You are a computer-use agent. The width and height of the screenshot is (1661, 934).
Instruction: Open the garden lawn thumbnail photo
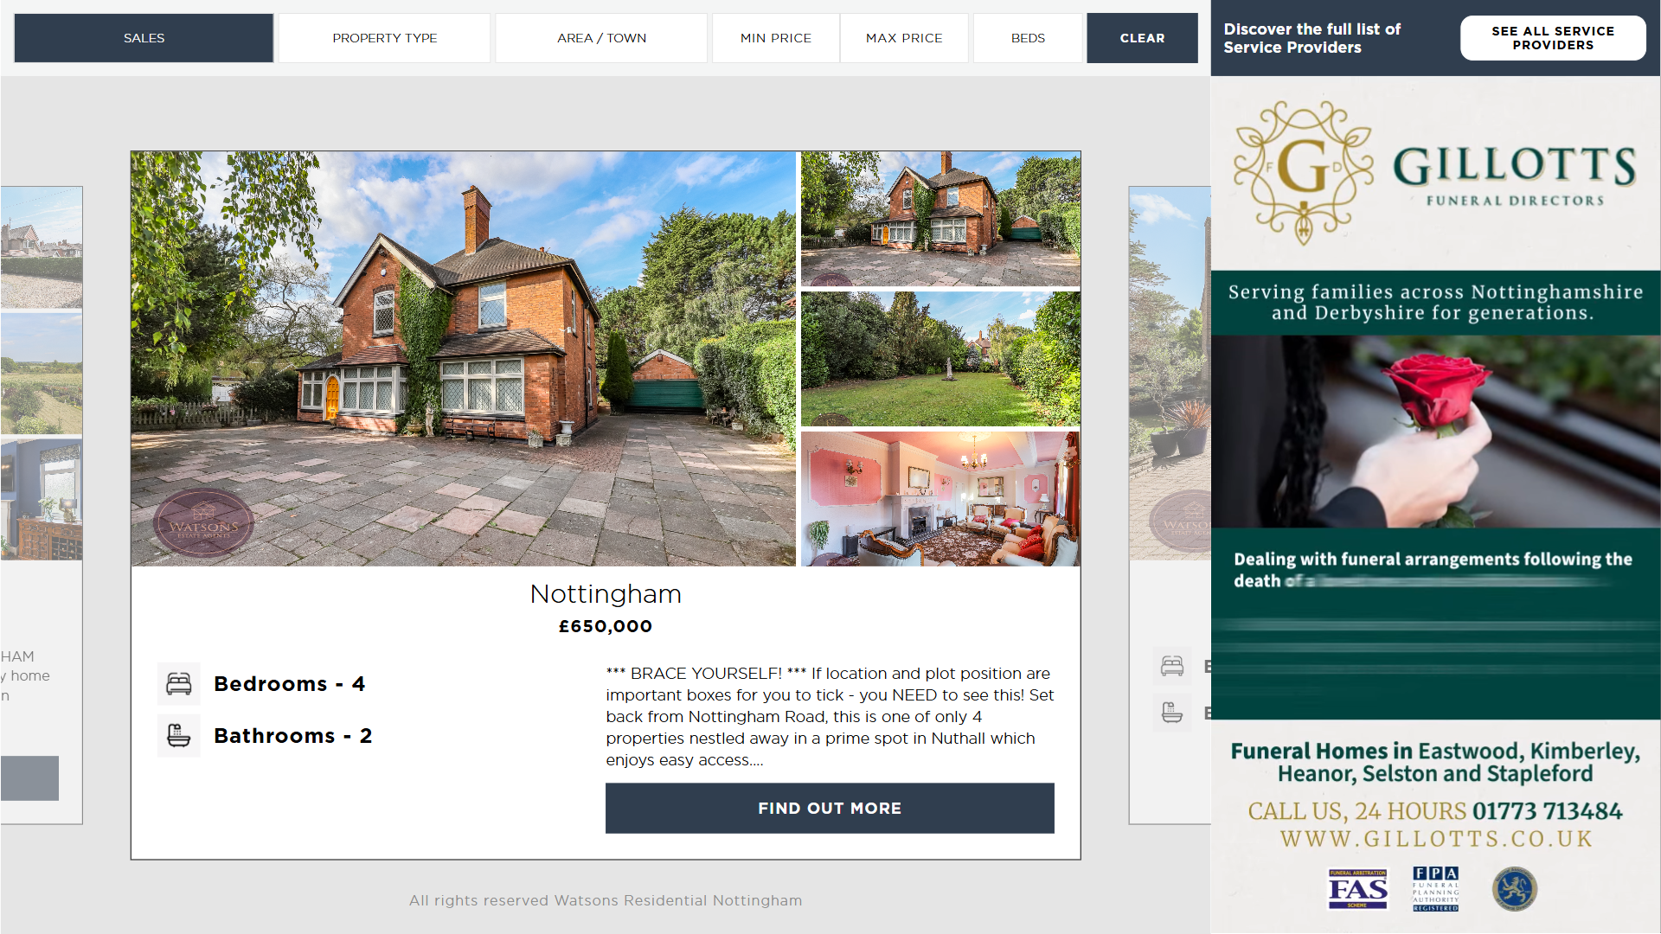[x=940, y=359]
